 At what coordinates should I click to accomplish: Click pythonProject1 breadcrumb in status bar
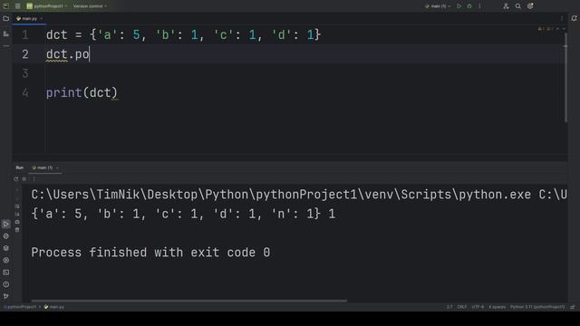(22, 307)
